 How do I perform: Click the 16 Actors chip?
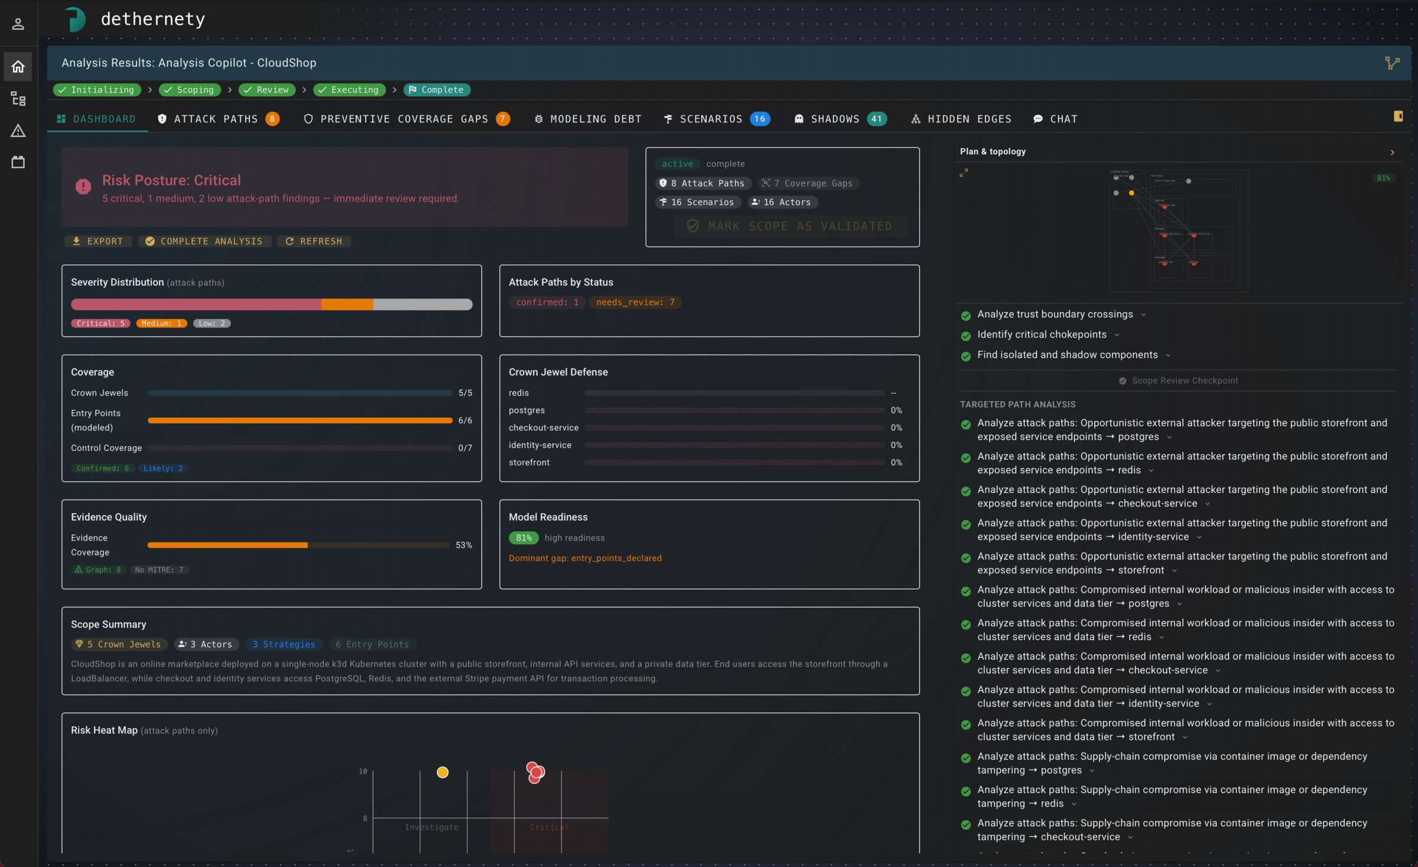coord(782,202)
